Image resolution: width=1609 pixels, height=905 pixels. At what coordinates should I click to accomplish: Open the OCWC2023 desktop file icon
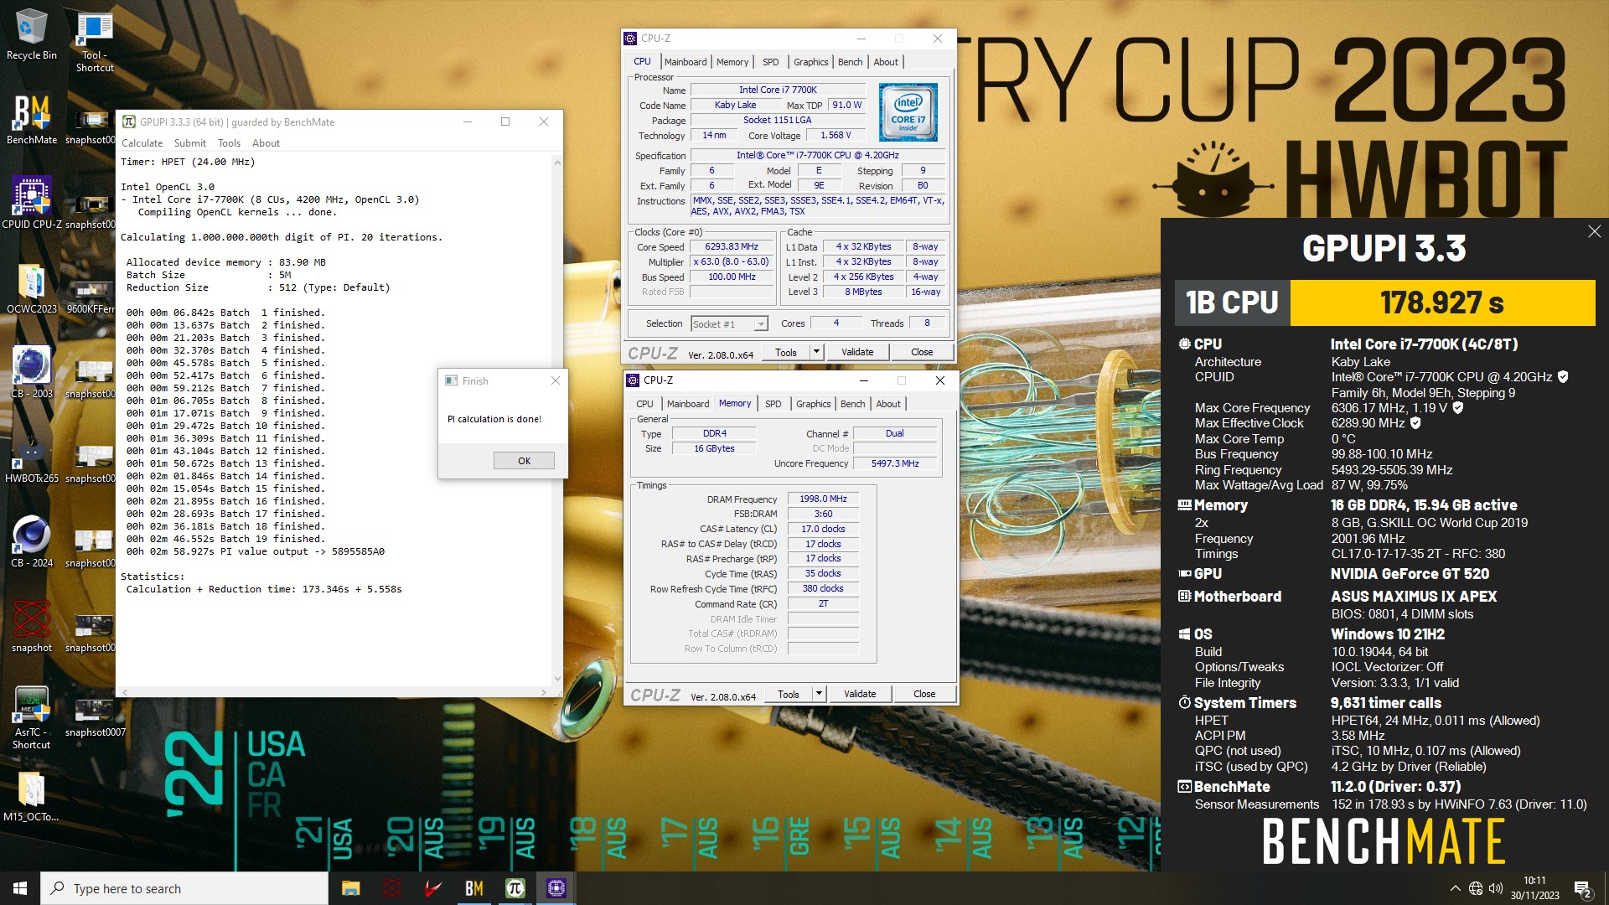[31, 288]
